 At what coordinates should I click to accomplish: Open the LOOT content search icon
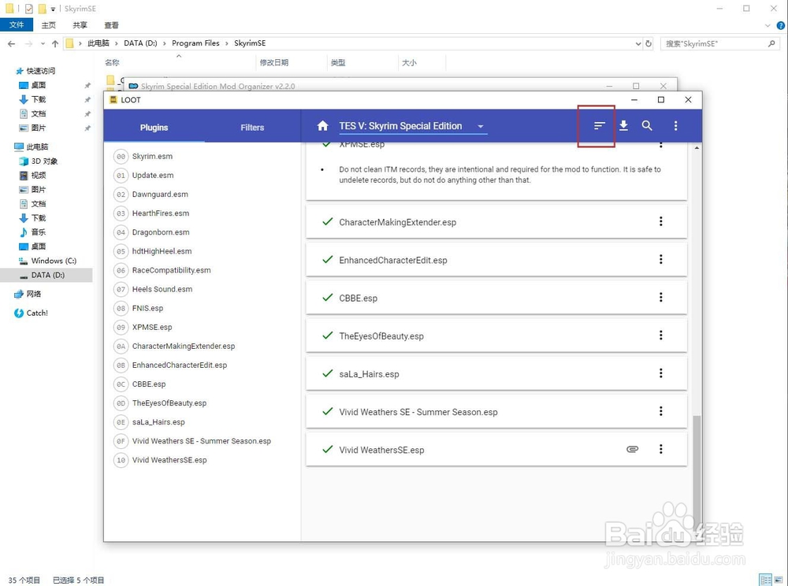click(647, 125)
